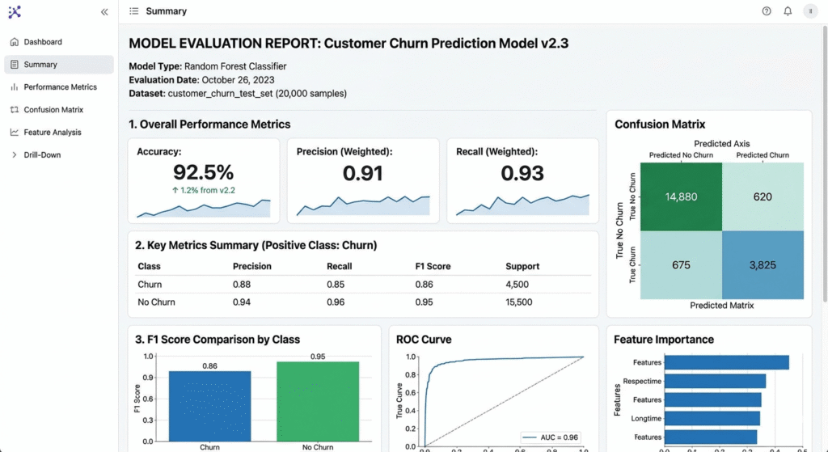Click the blue Churn F1 bar
Screen dimensions: 828x452
pos(209,406)
